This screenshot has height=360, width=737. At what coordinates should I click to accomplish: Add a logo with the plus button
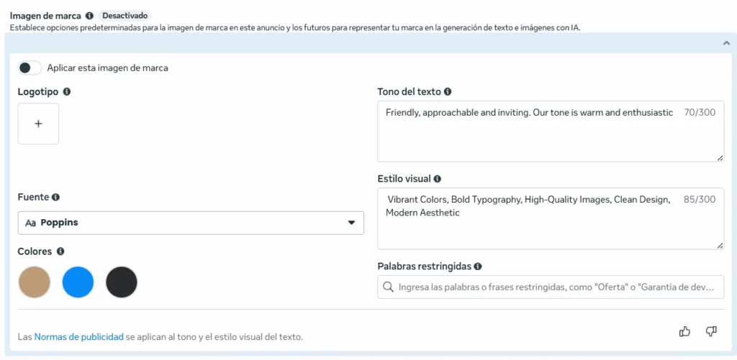click(x=38, y=124)
